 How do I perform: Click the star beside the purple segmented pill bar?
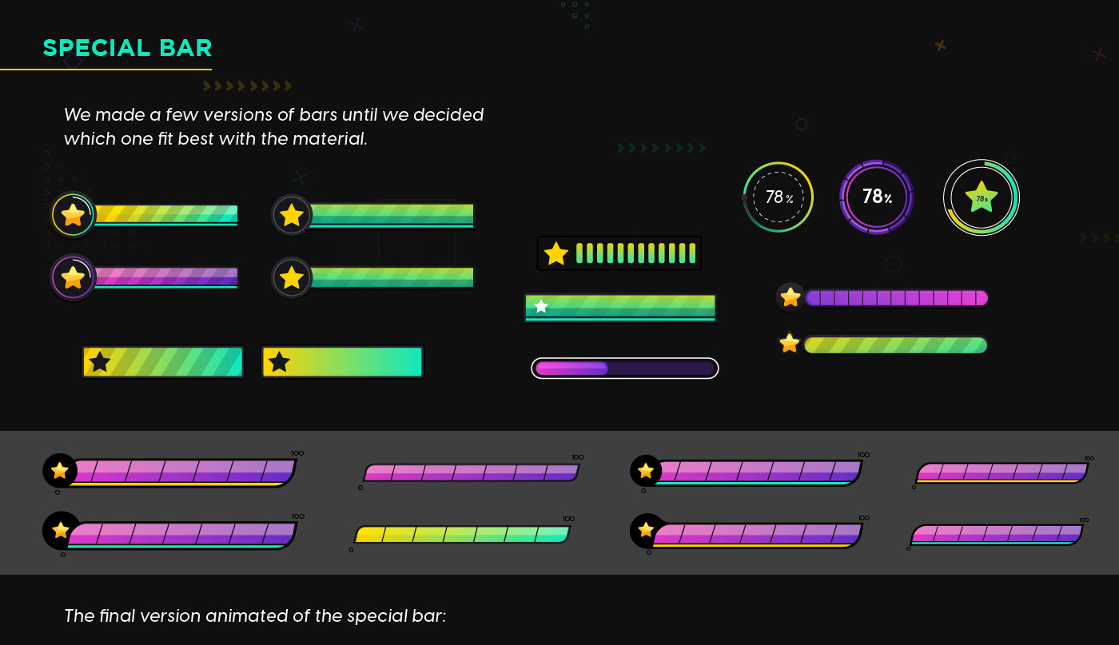tap(790, 297)
